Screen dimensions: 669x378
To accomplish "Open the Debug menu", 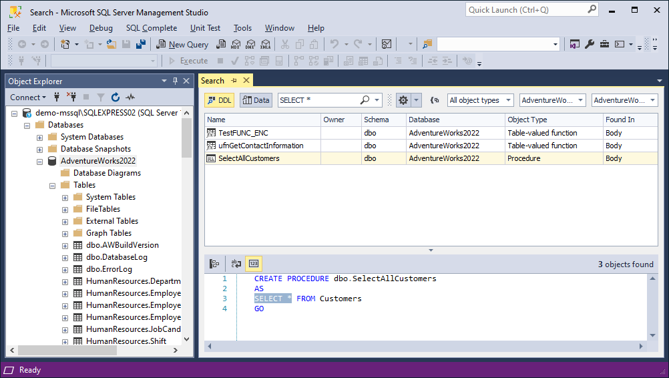I will (101, 28).
